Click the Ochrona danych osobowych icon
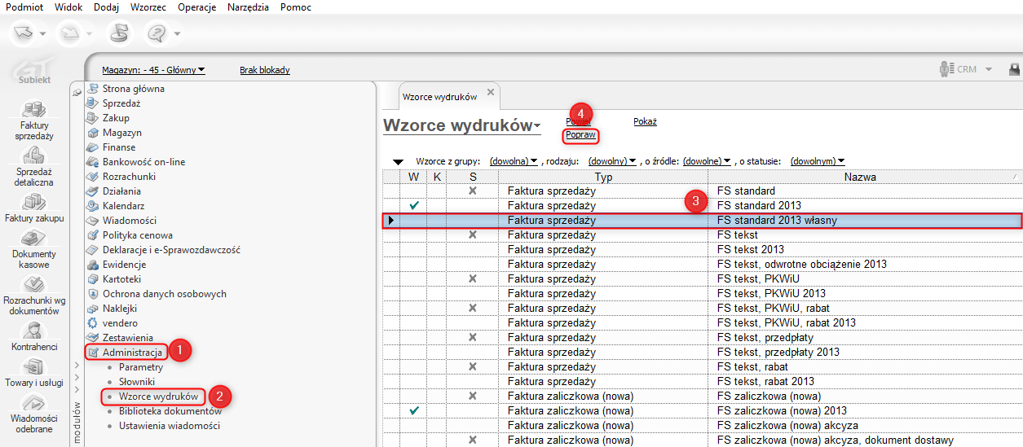1023x447 pixels. 93,294
